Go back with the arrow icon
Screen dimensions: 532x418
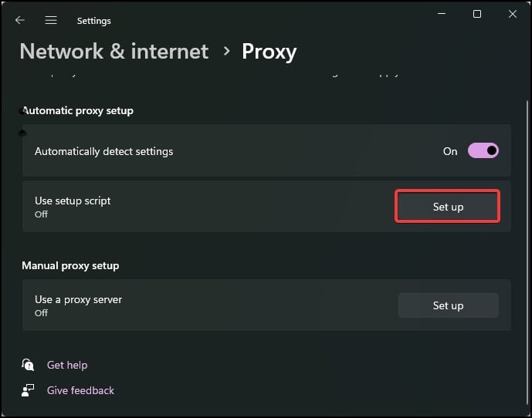pos(20,20)
